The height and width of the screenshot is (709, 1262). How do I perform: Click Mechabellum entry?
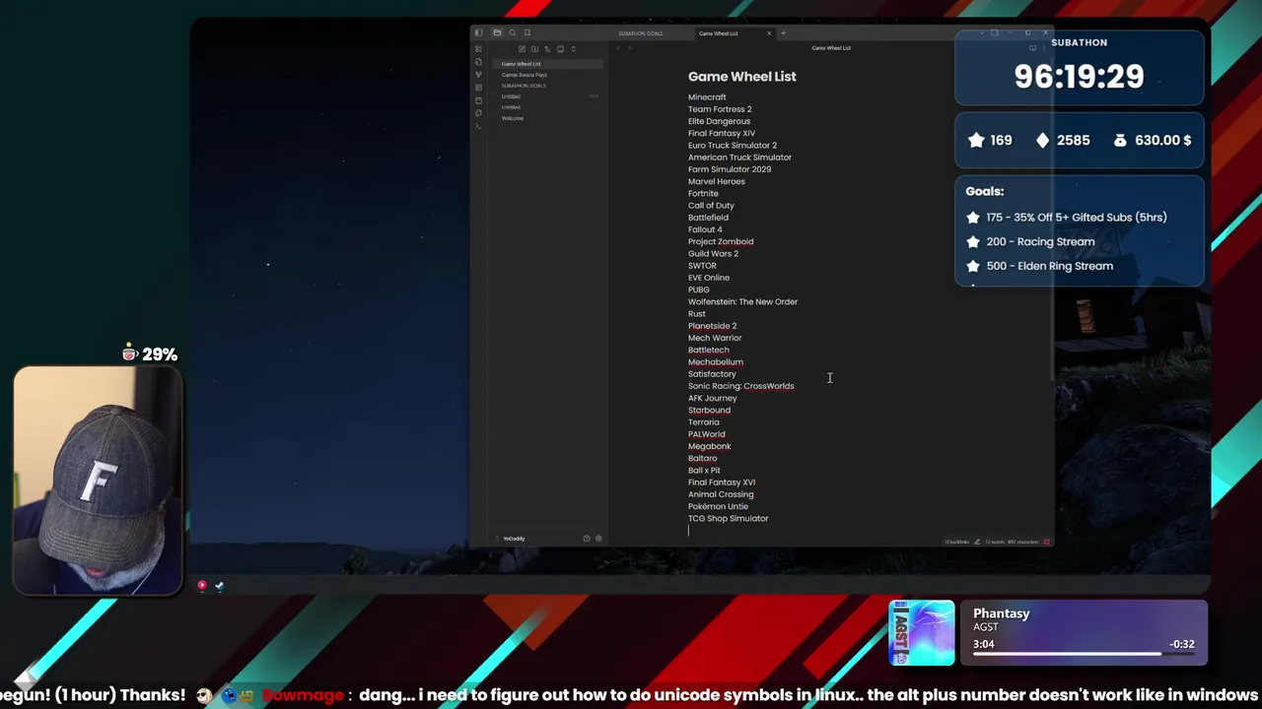(x=716, y=362)
